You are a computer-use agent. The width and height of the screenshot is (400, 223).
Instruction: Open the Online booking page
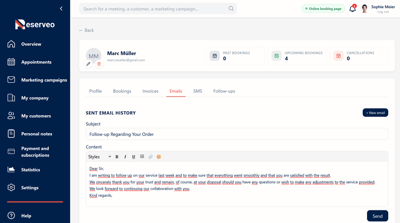[323, 9]
